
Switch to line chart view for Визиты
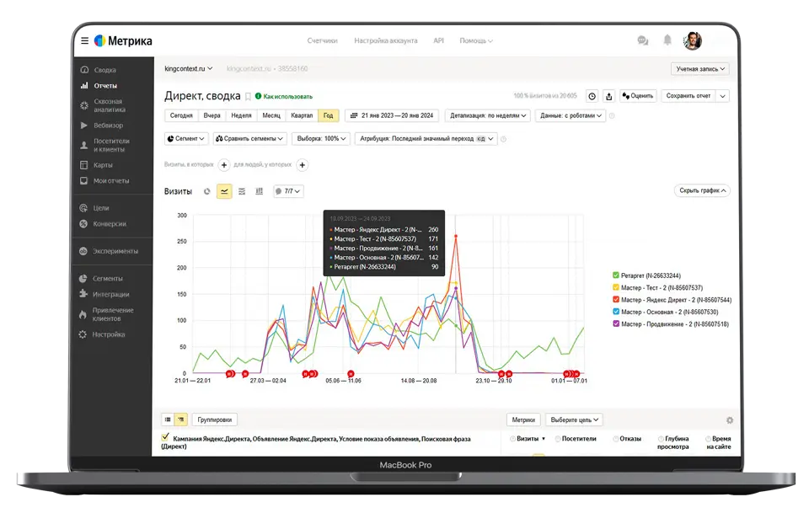[224, 191]
